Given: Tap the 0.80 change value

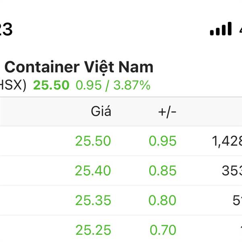Looking at the screenshot, I should (163, 200).
